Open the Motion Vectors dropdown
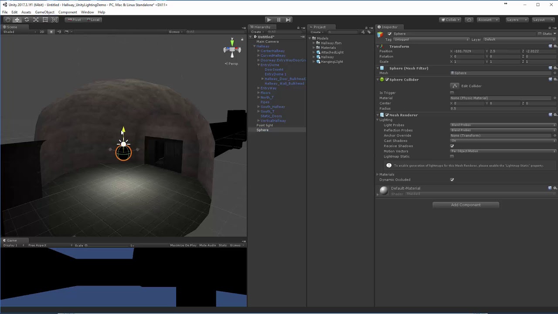The height and width of the screenshot is (314, 558). [x=503, y=151]
